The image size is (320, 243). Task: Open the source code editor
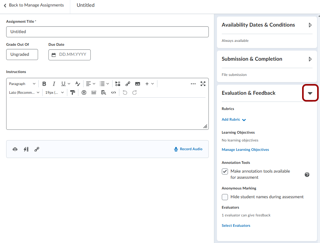113,92
